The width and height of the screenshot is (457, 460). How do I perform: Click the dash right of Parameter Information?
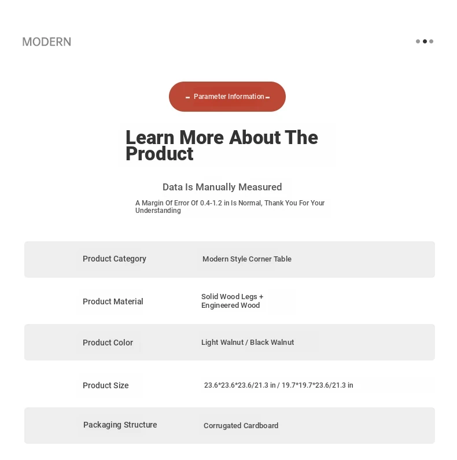click(267, 97)
